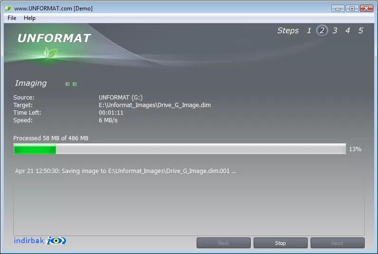378x254 pixels.
Task: Jump to step 1
Action: [x=309, y=30]
